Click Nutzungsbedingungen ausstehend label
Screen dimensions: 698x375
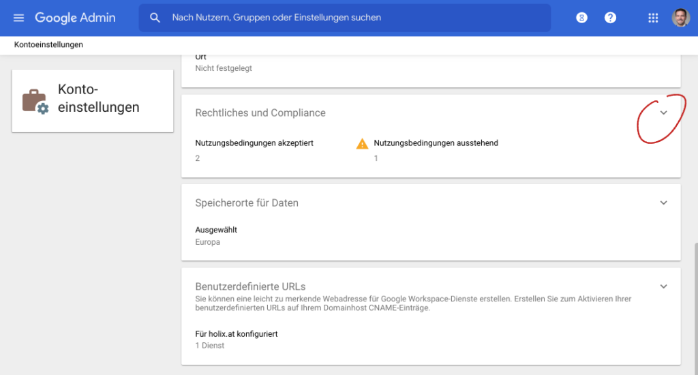click(436, 143)
